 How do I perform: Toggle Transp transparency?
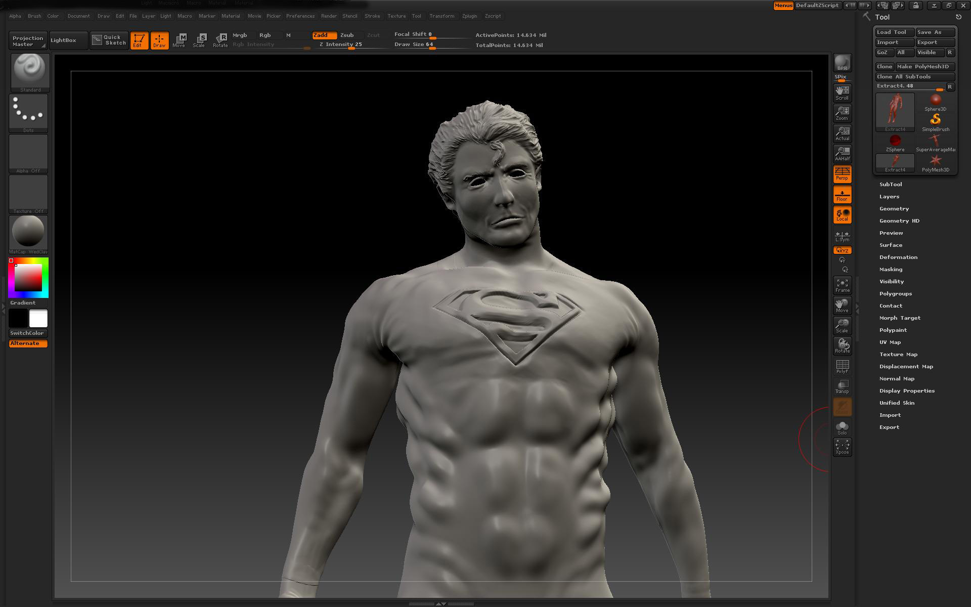click(x=842, y=386)
